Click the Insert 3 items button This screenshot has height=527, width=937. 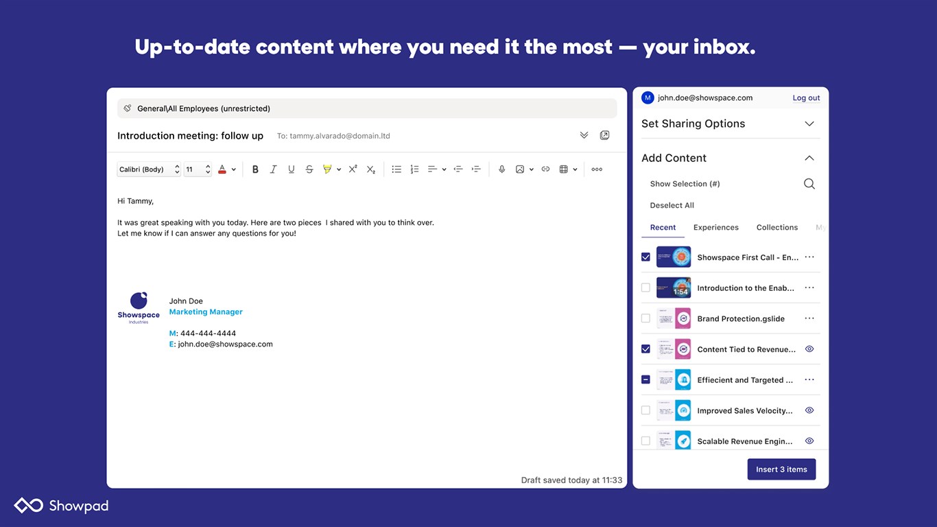click(781, 469)
